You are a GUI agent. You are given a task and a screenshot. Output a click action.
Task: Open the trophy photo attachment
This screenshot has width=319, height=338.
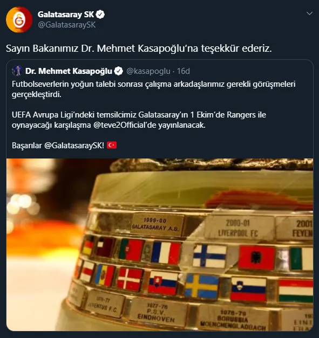160,245
